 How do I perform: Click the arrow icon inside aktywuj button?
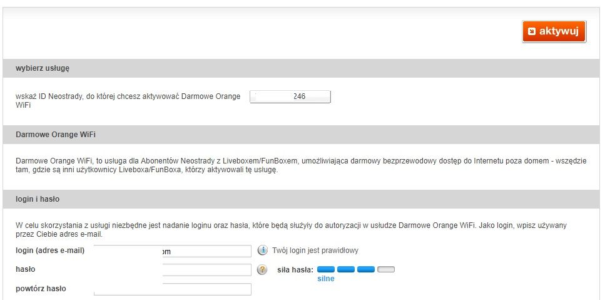coord(532,31)
